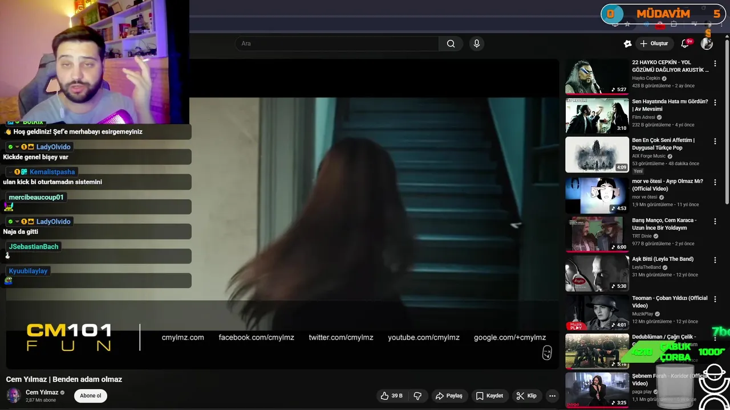
Task: Open options menu for Sen Hayatında Hata mı Gördün
Action: [715, 102]
